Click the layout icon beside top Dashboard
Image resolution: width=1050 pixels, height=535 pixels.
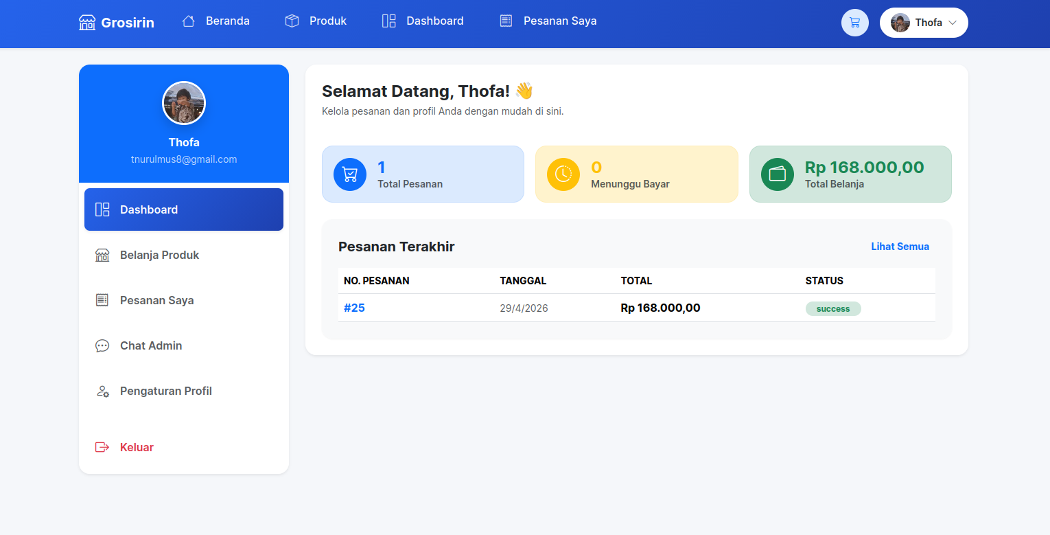point(389,21)
